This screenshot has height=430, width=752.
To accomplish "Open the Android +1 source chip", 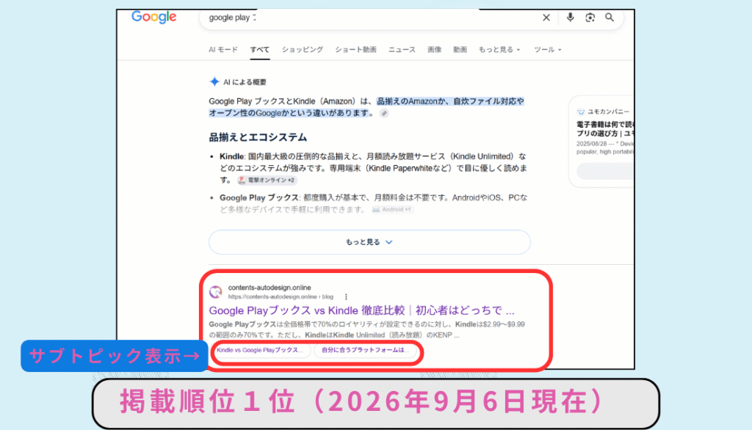I will pos(392,209).
